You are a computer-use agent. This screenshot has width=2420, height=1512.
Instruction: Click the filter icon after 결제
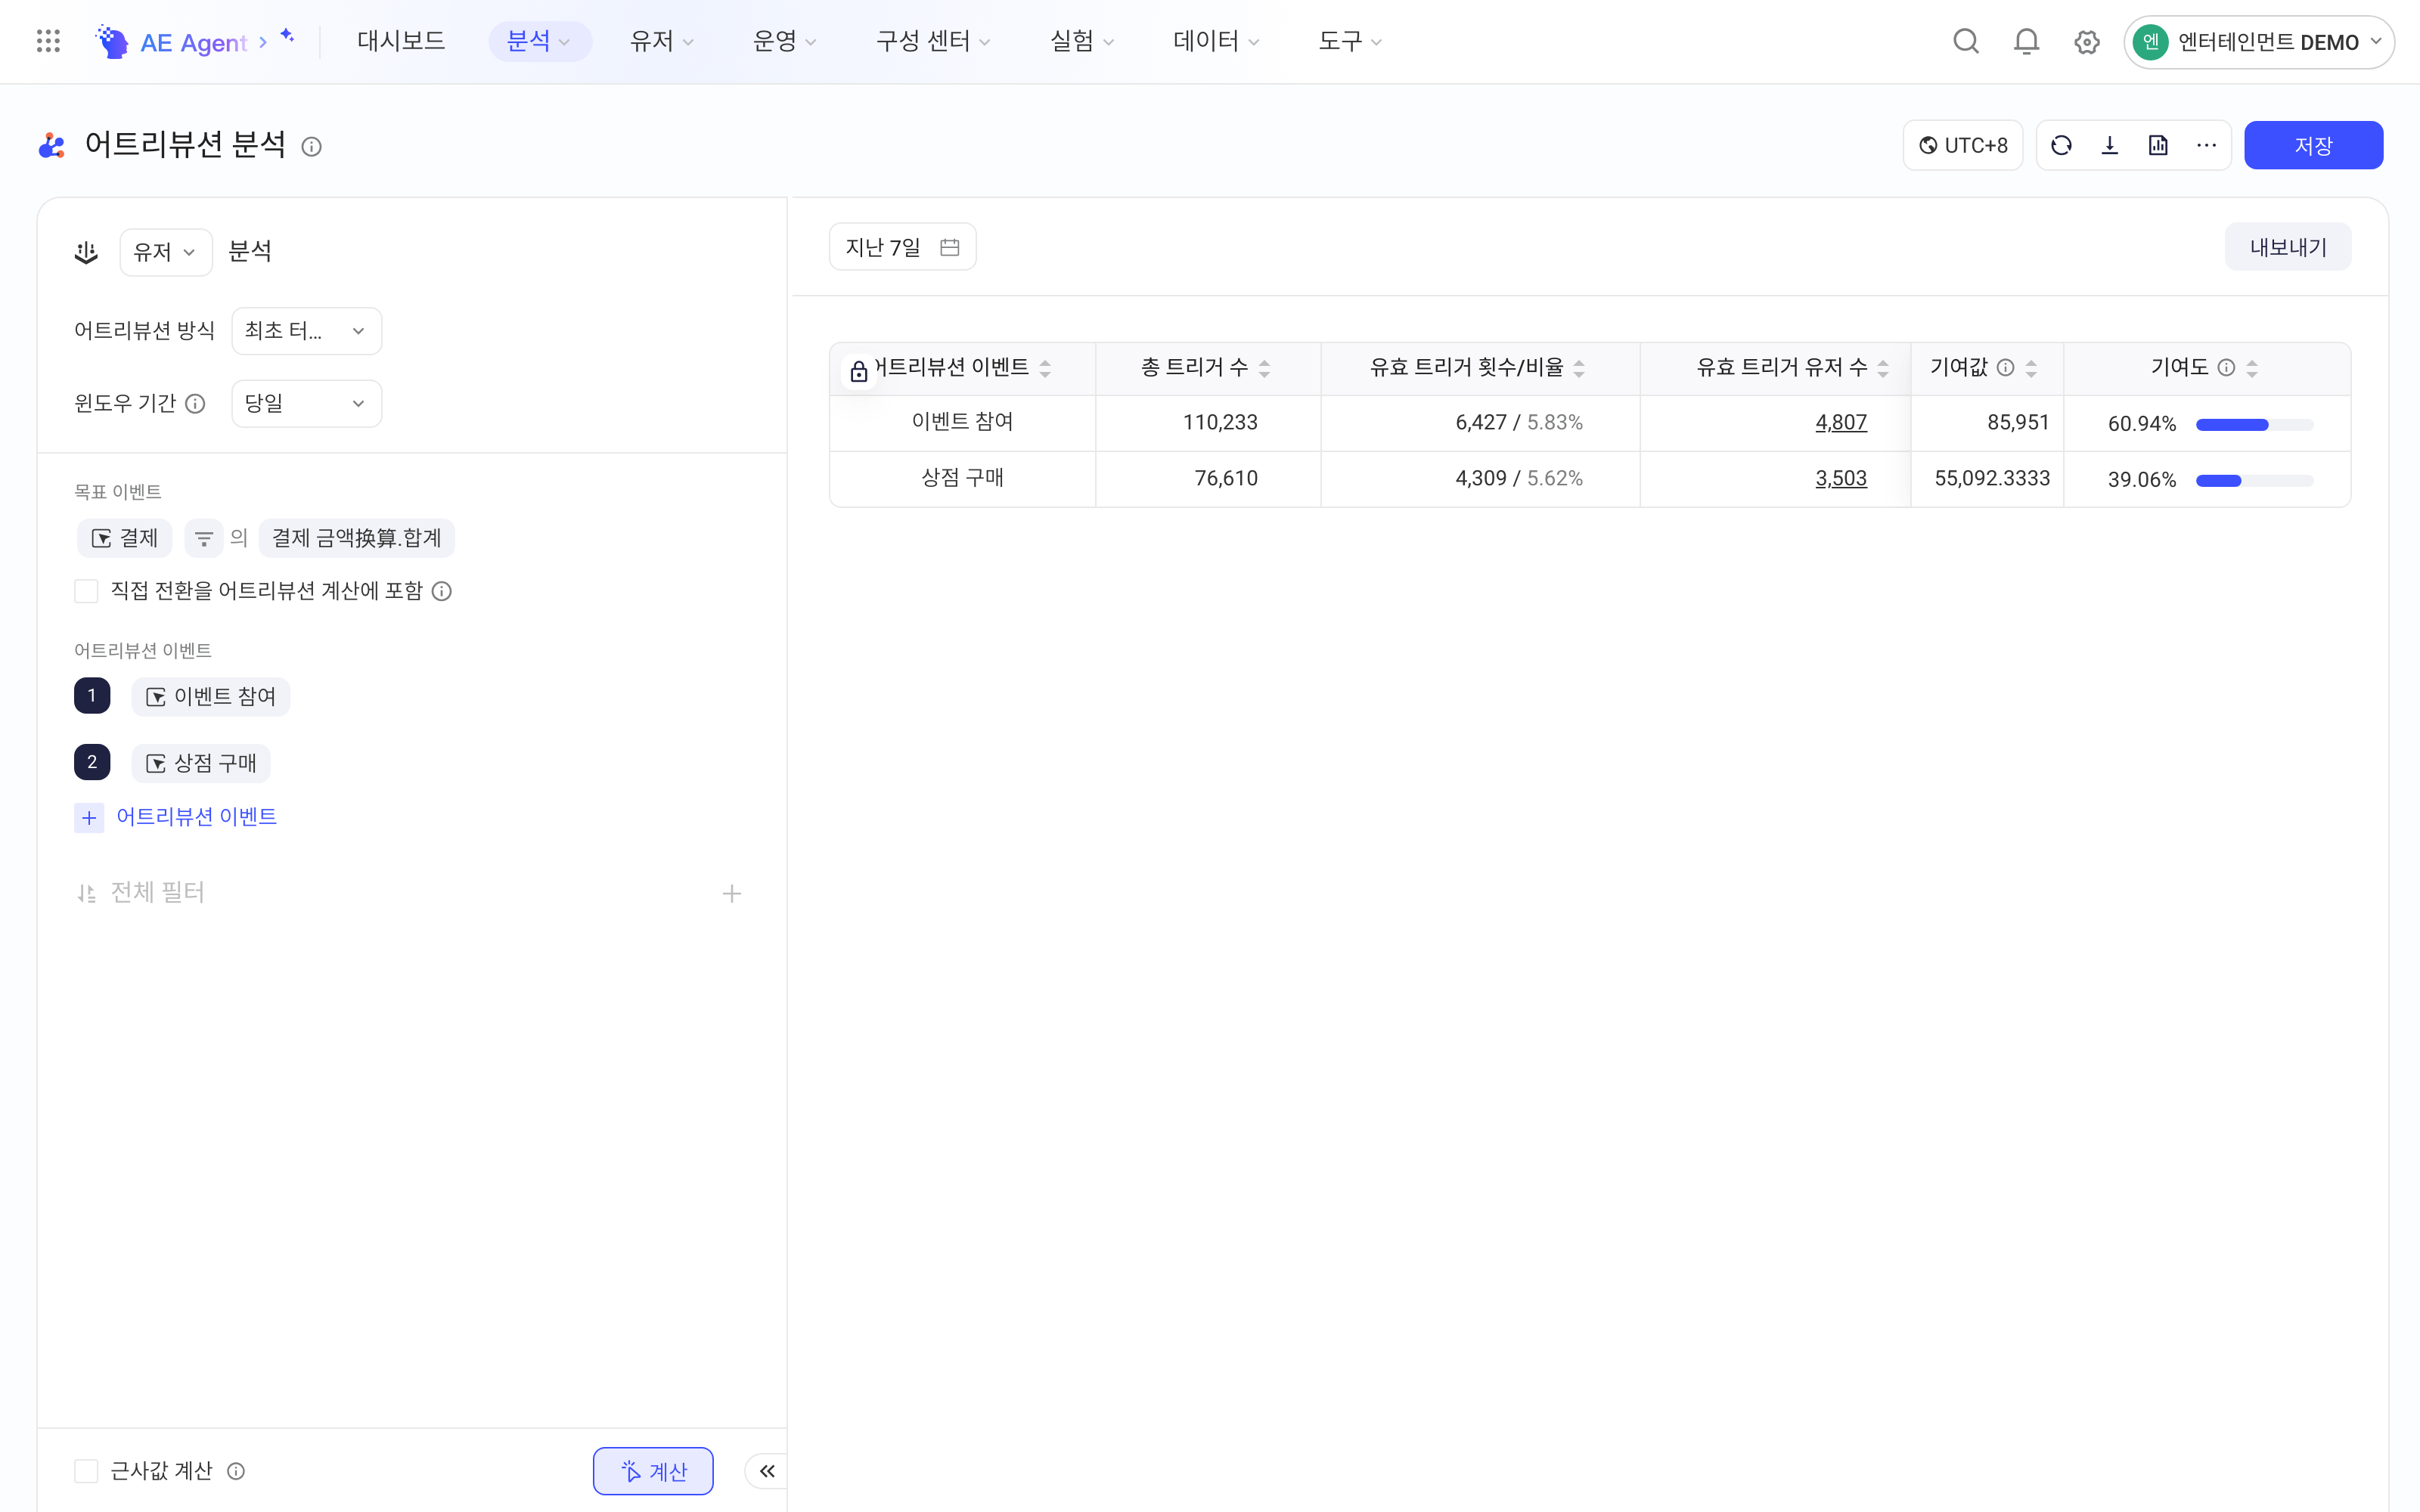tap(204, 539)
